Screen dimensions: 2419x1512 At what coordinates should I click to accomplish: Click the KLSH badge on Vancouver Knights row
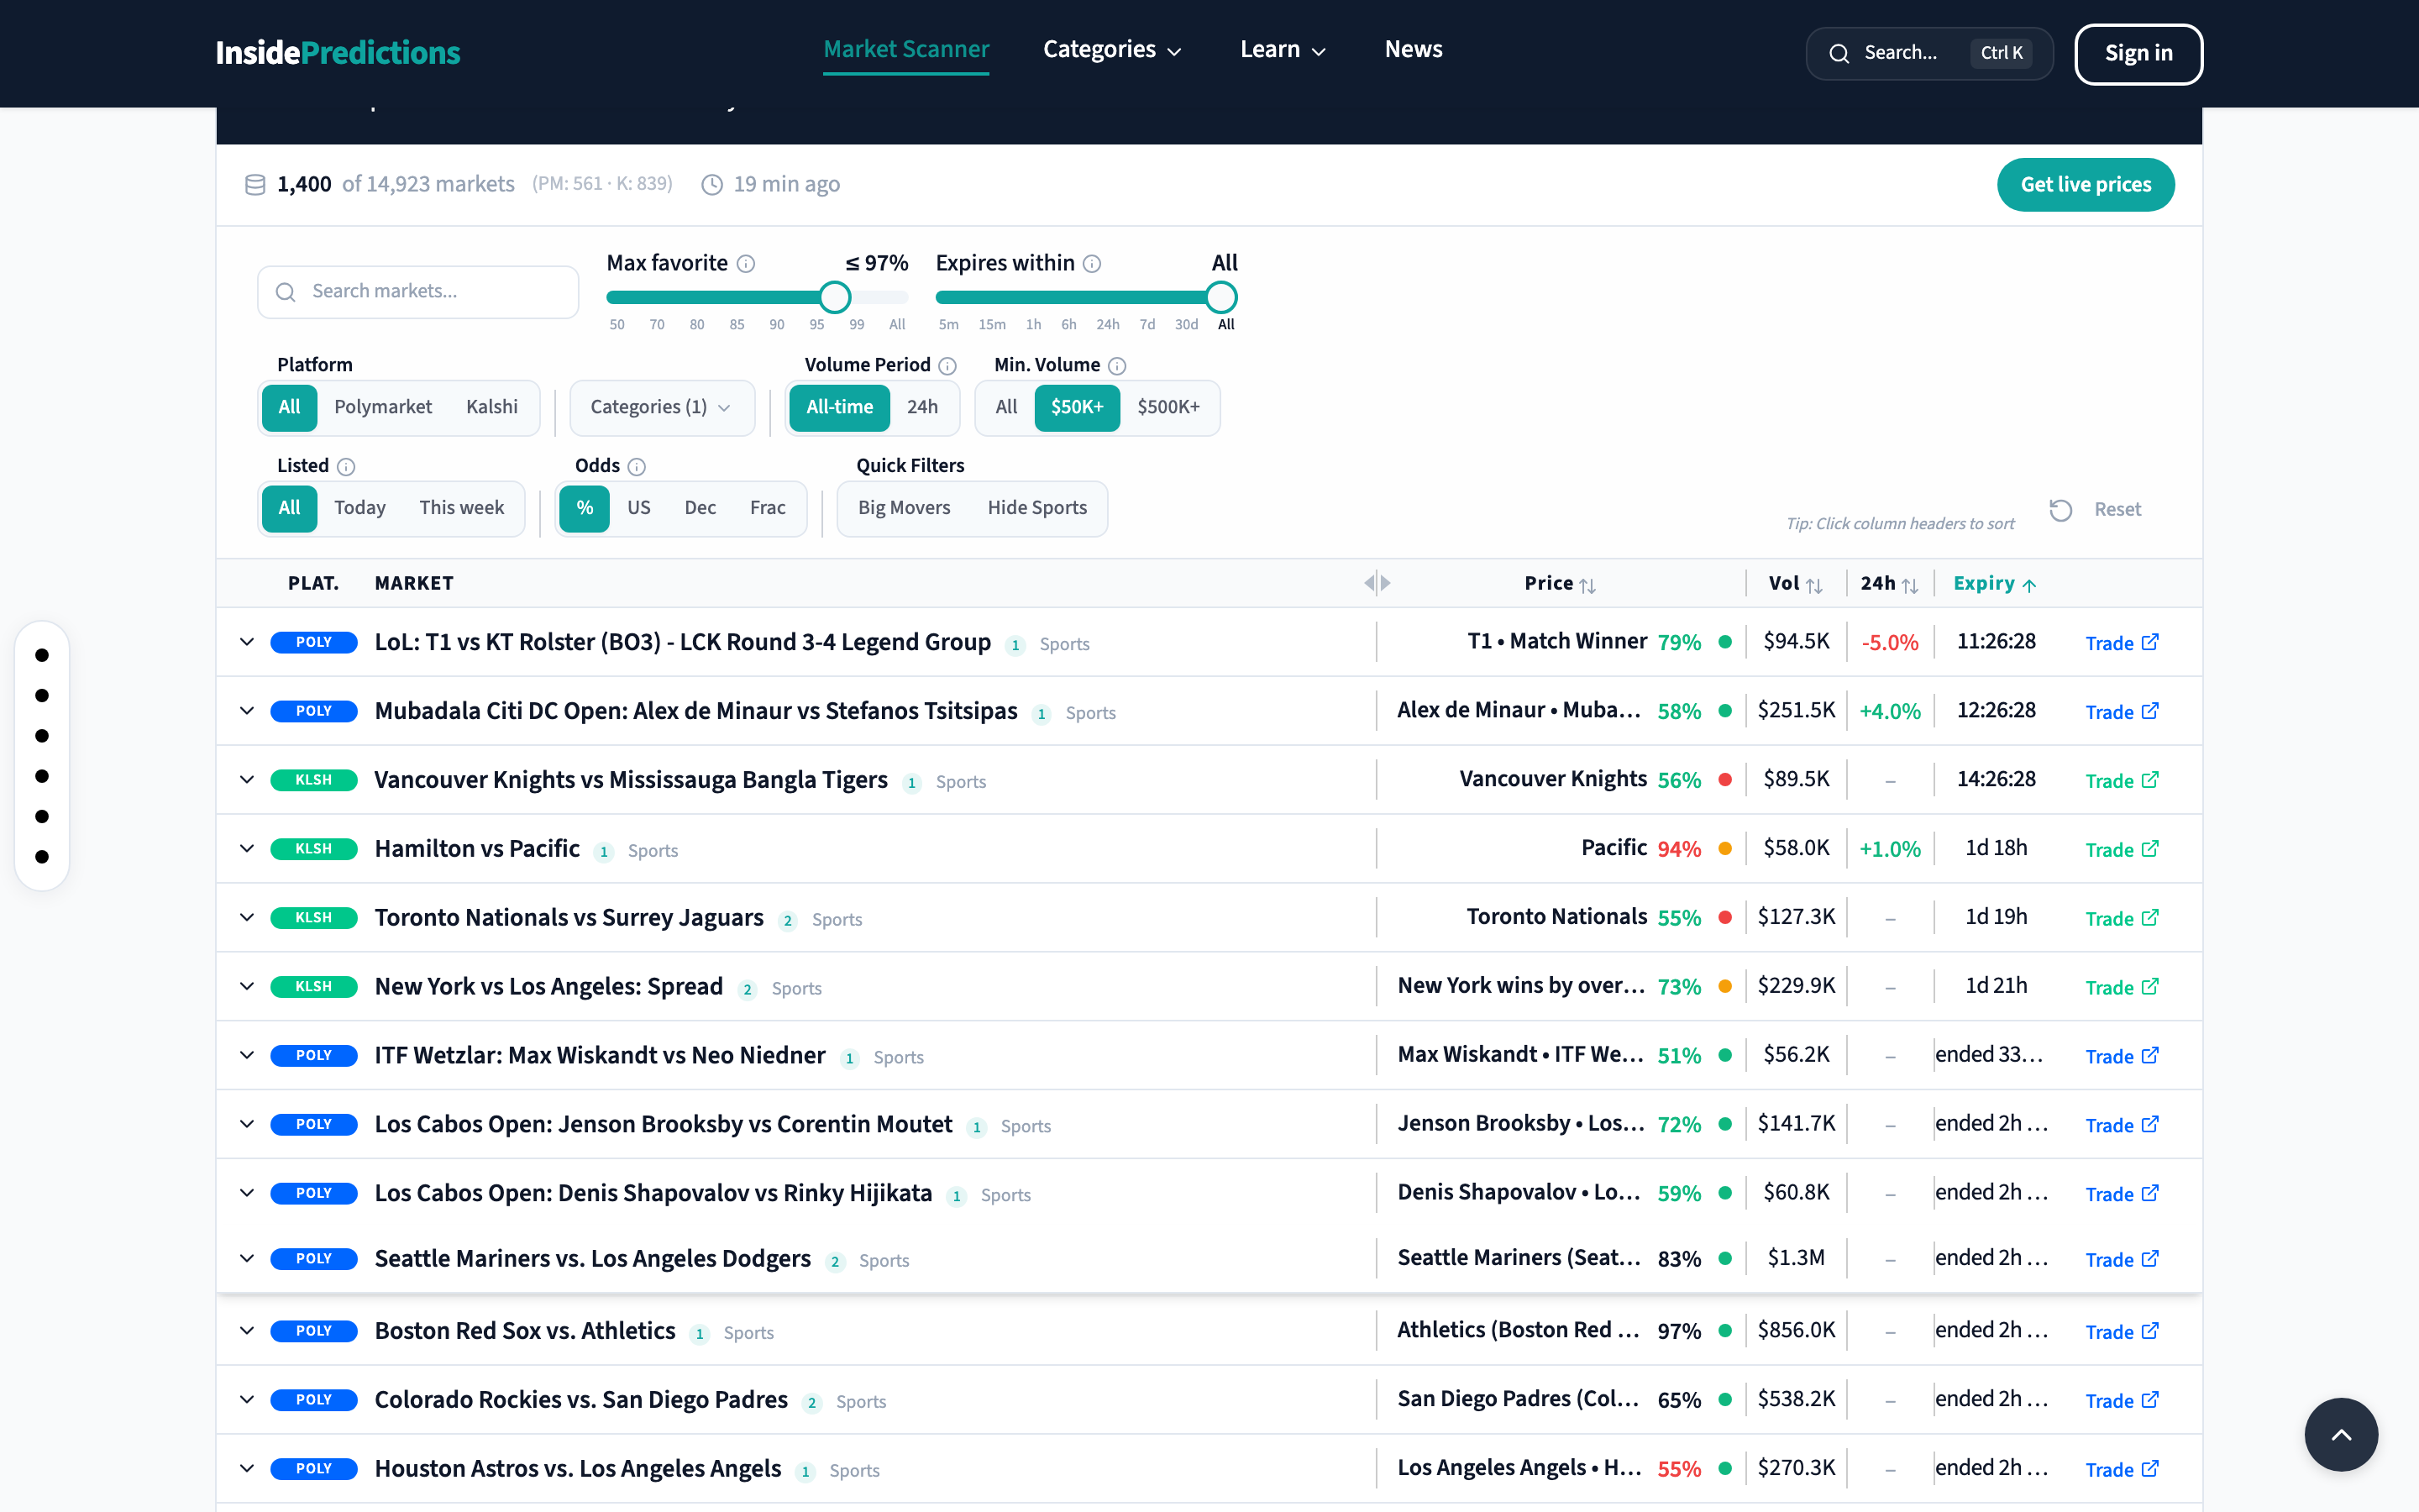[x=314, y=780]
